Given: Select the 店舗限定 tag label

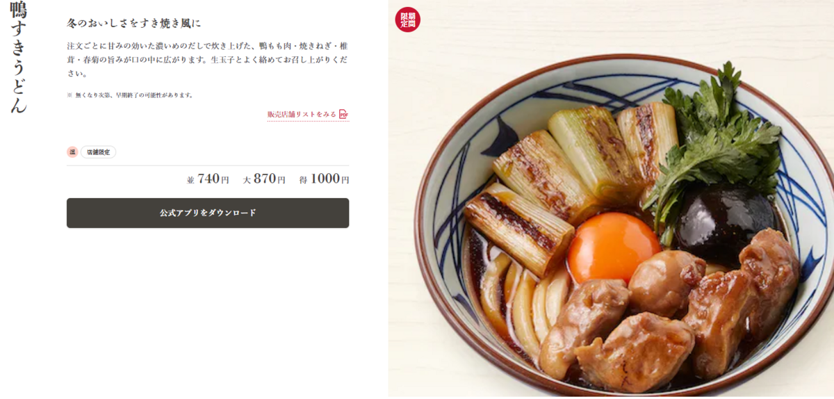Looking at the screenshot, I should tap(98, 152).
